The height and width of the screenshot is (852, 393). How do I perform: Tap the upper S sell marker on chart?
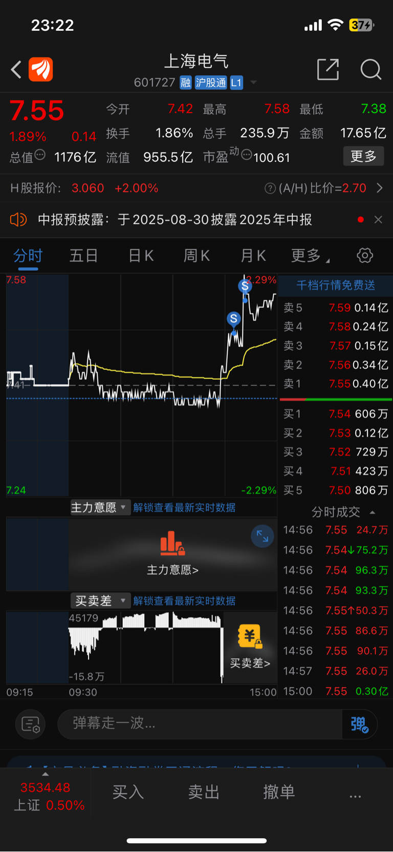(x=245, y=286)
